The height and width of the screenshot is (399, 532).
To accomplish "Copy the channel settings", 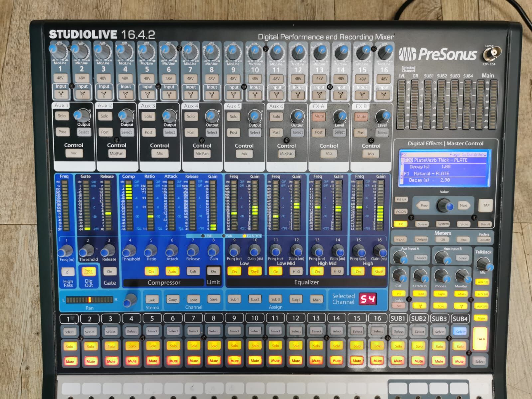I will point(172,299).
